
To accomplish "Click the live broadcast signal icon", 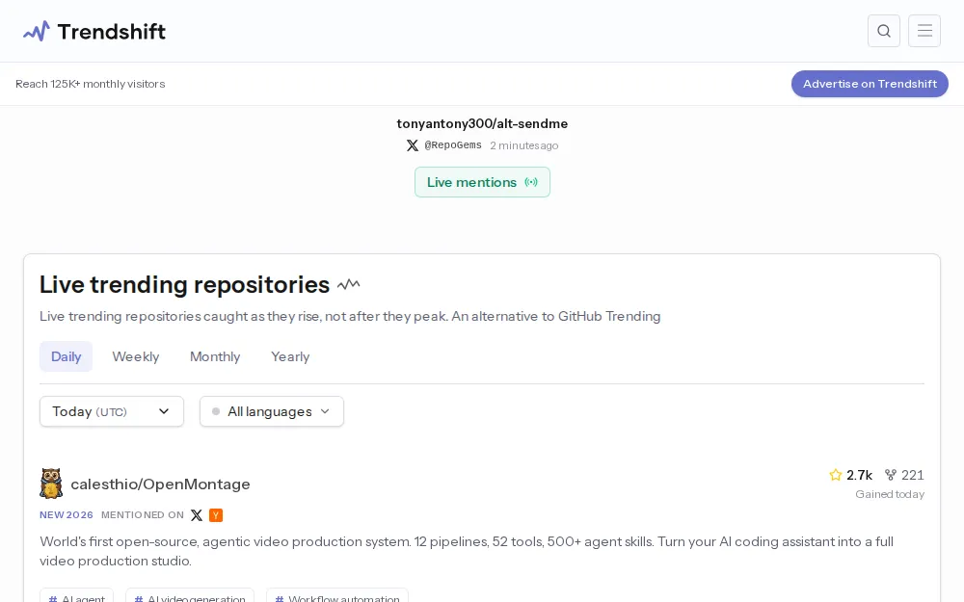I will 531,182.
